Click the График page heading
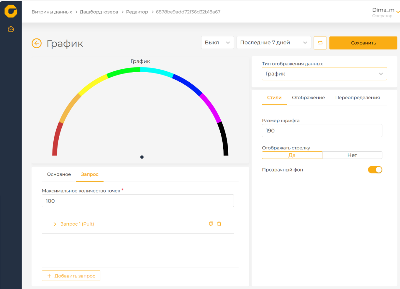400x289 pixels. point(65,43)
